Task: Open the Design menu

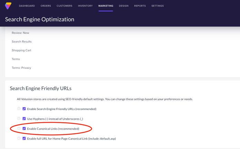Action: (x=123, y=6)
